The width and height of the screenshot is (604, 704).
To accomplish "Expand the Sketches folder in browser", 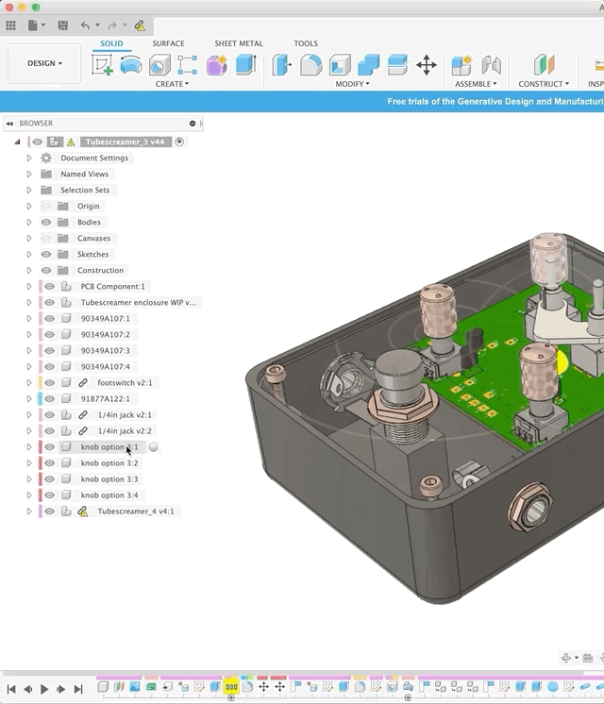I will coord(29,254).
